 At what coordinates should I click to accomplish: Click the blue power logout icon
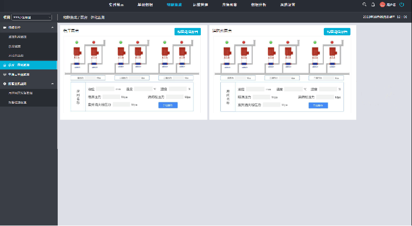click(402, 4)
